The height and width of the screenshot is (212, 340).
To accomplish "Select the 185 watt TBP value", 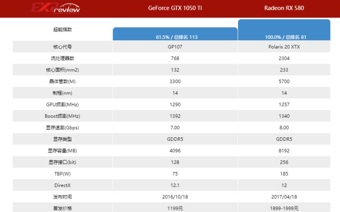I will 284,174.
